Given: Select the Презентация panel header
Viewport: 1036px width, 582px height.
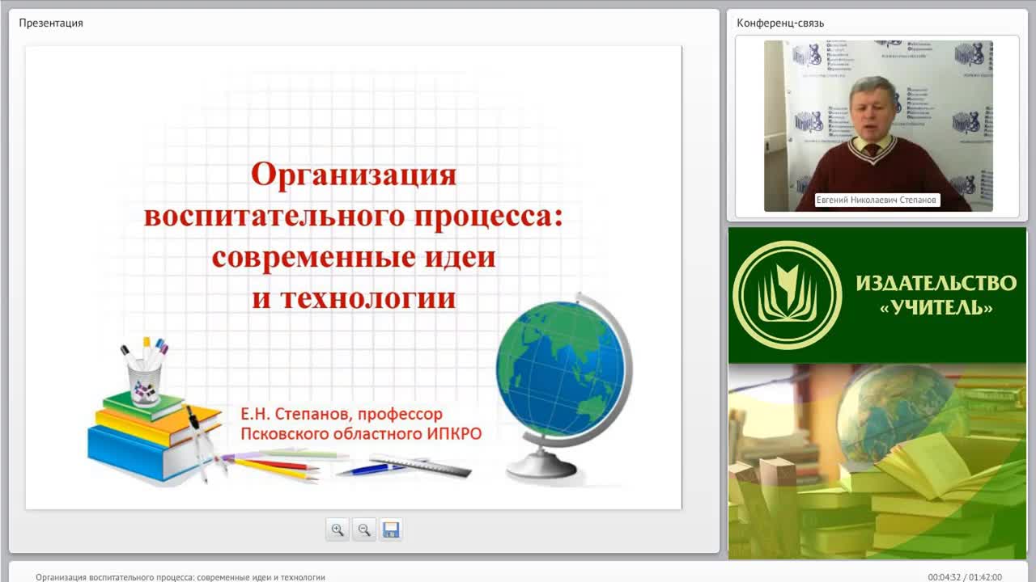Looking at the screenshot, I should coord(51,23).
